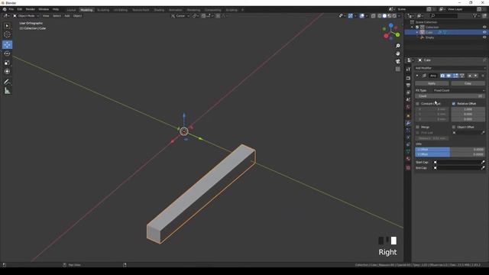Select the Select Box tool

click(x=7, y=26)
